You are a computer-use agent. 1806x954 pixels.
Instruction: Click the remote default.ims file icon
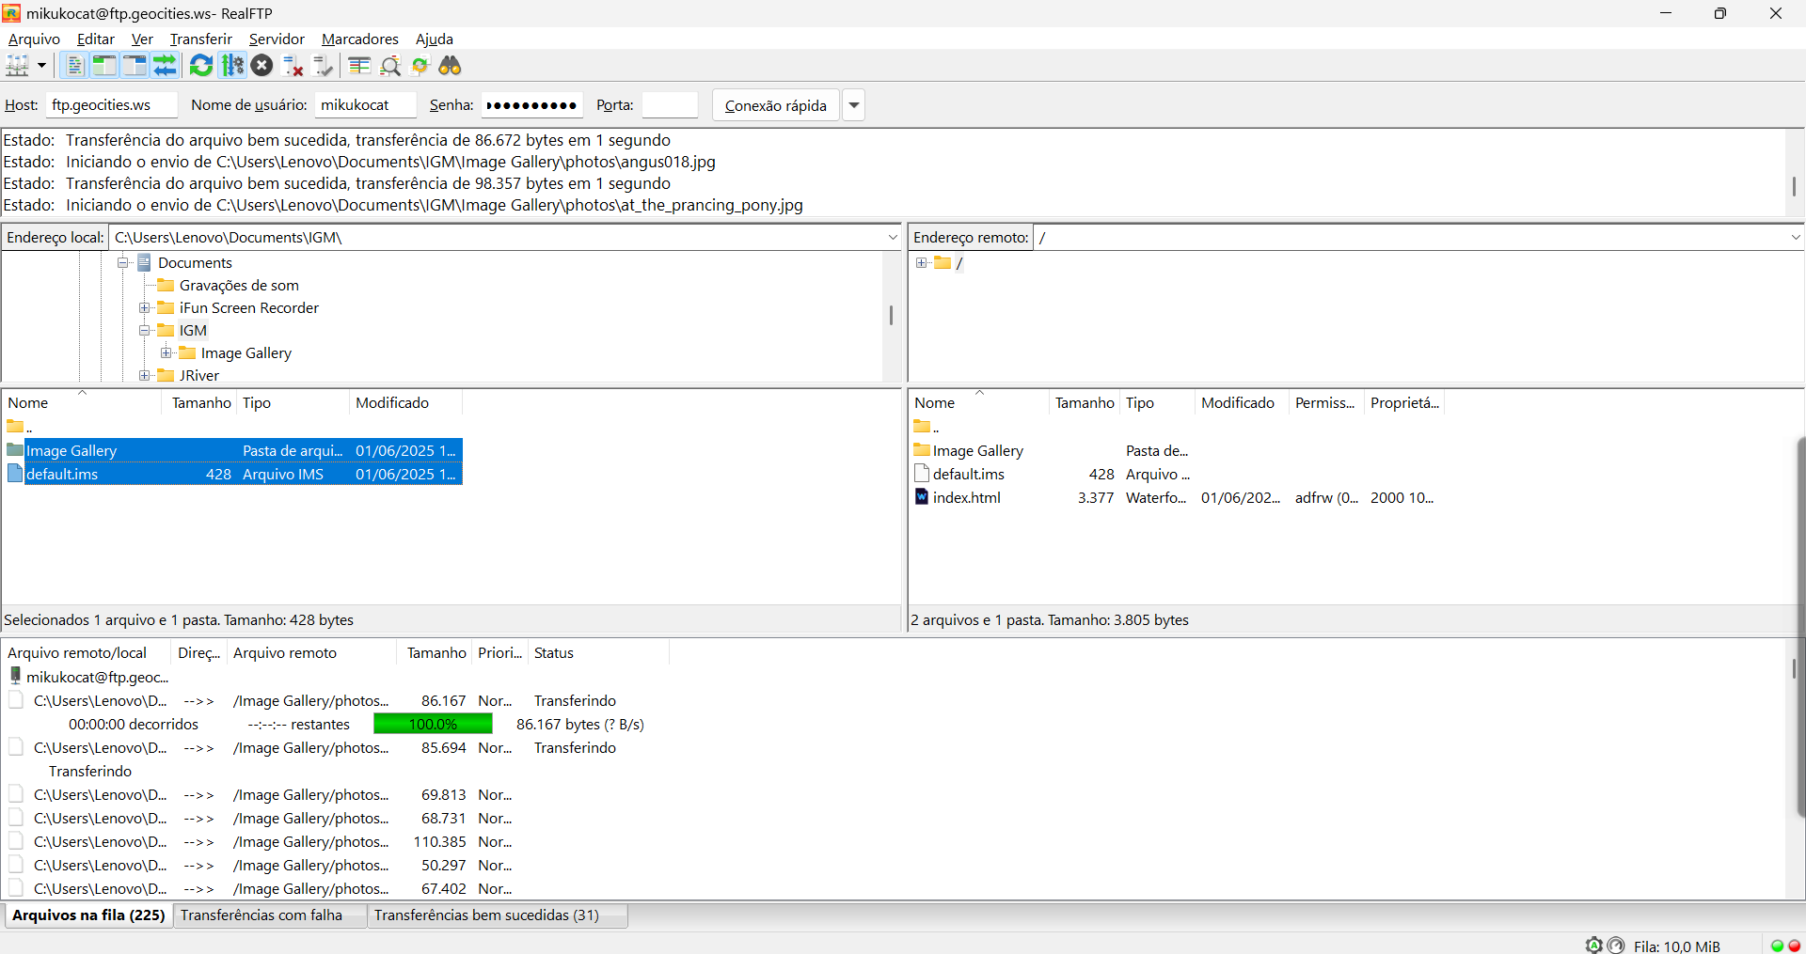point(922,474)
